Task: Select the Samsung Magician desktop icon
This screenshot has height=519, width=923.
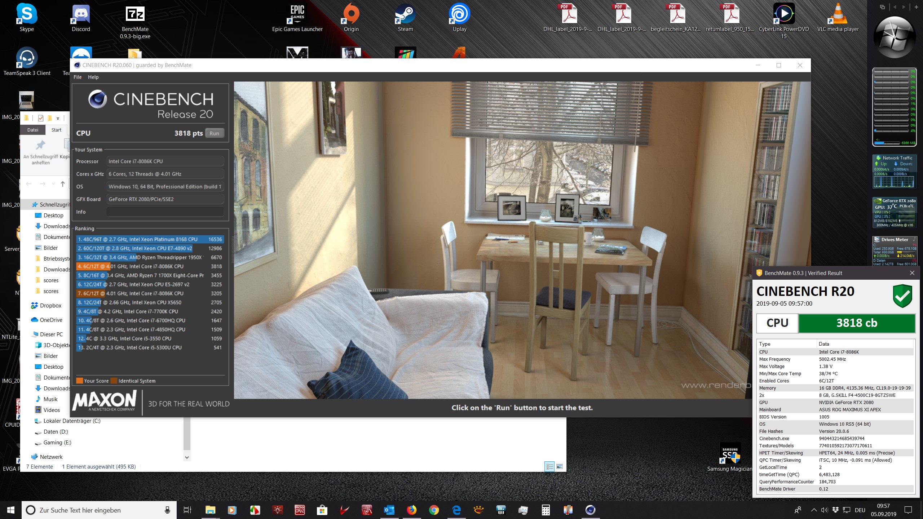Action: tap(730, 457)
